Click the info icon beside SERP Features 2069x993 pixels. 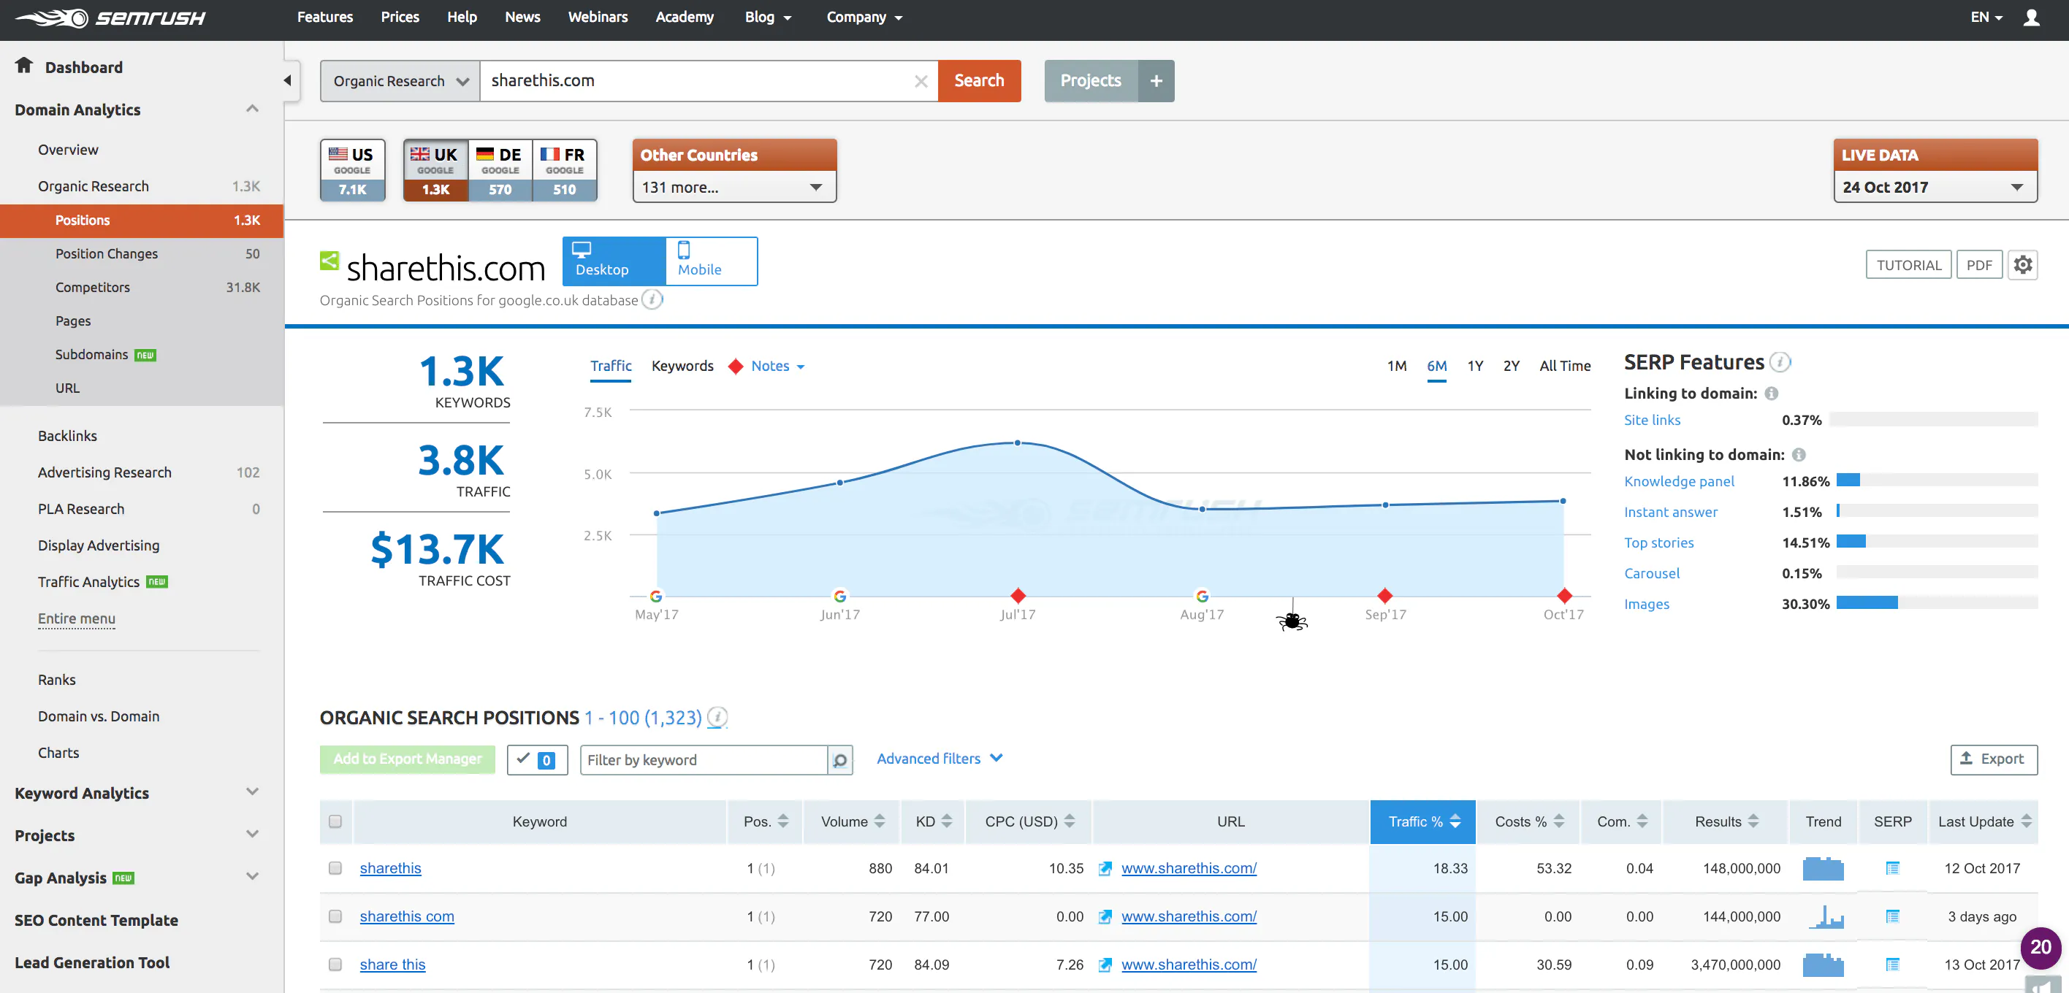[x=1780, y=362]
